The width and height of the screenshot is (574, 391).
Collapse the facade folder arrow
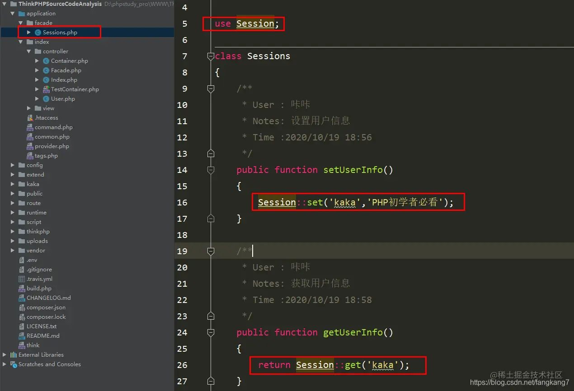(21, 23)
